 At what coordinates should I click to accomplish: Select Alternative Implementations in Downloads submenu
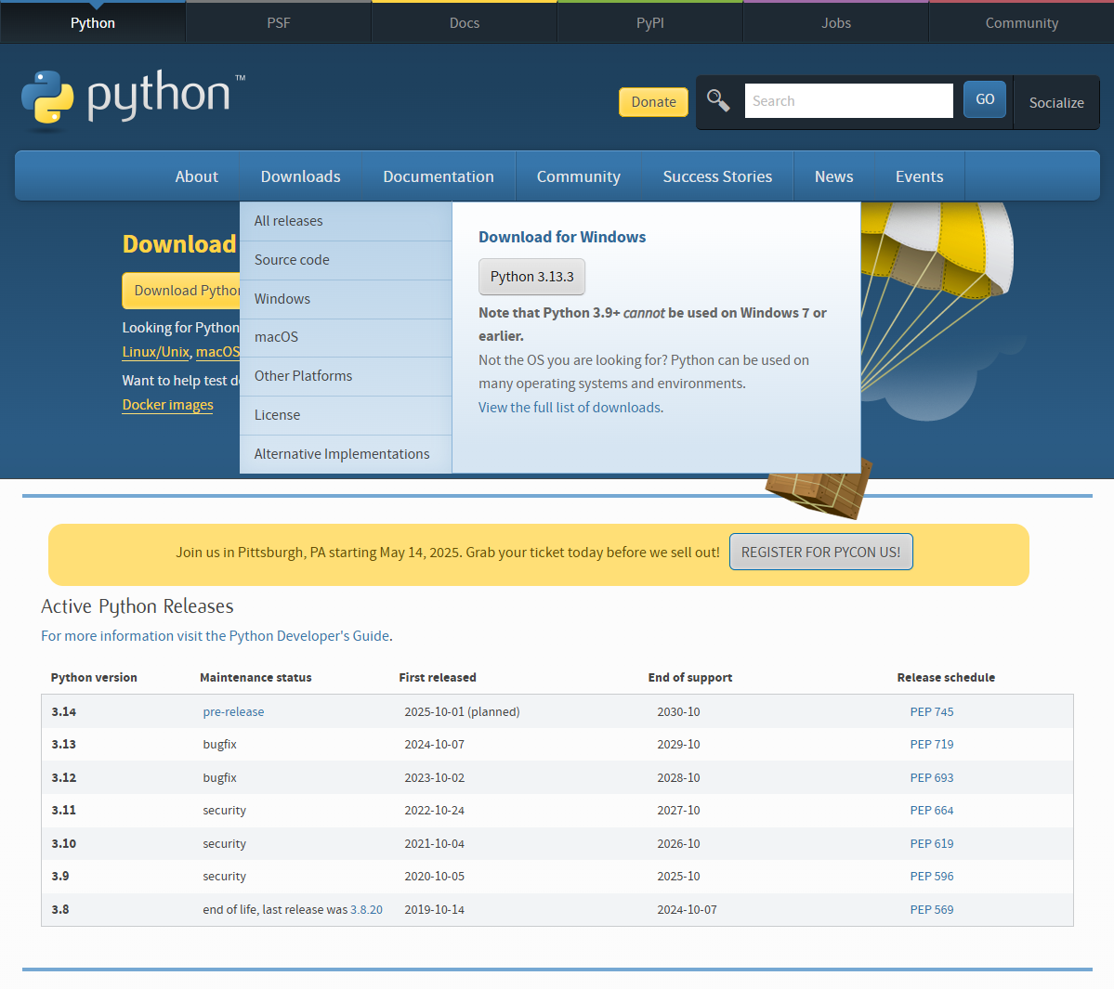click(x=346, y=454)
